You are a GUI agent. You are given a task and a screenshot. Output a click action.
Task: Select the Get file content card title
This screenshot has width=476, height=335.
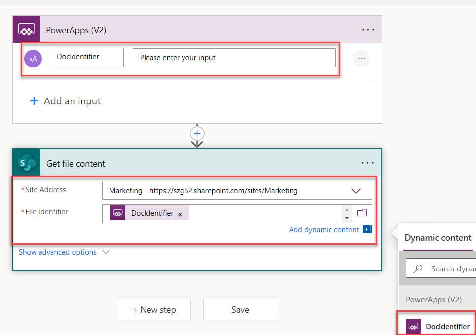[x=75, y=164]
